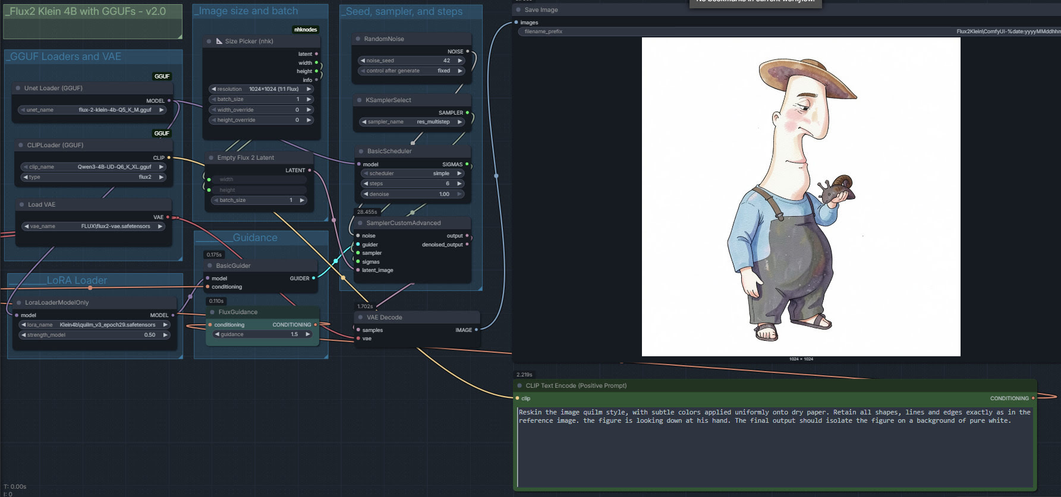This screenshot has width=1061, height=497.
Task: Decrease steps value with left arrow
Action: click(x=366, y=184)
